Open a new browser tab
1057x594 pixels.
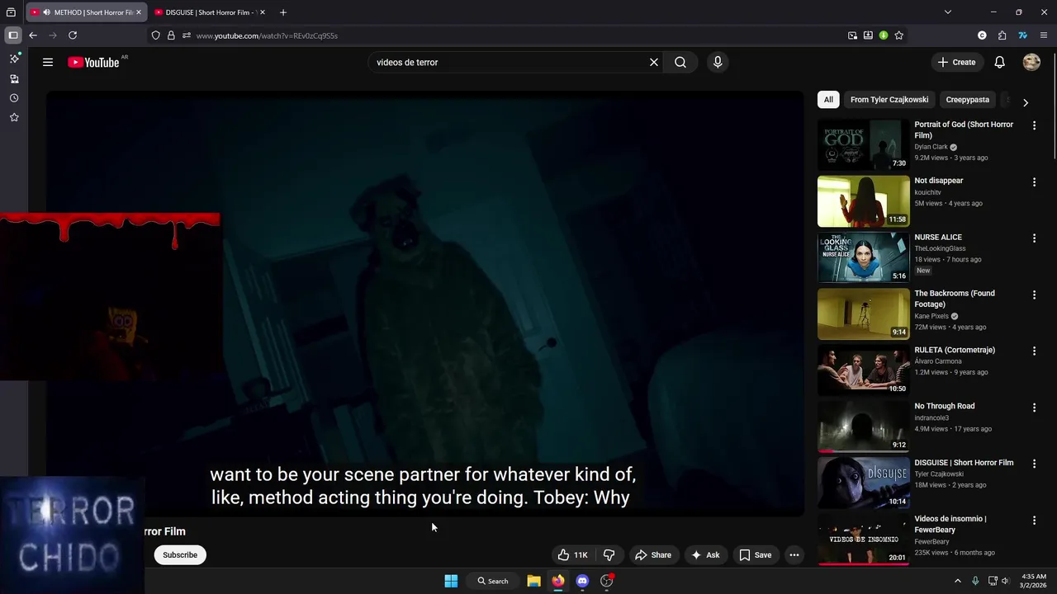pos(283,12)
